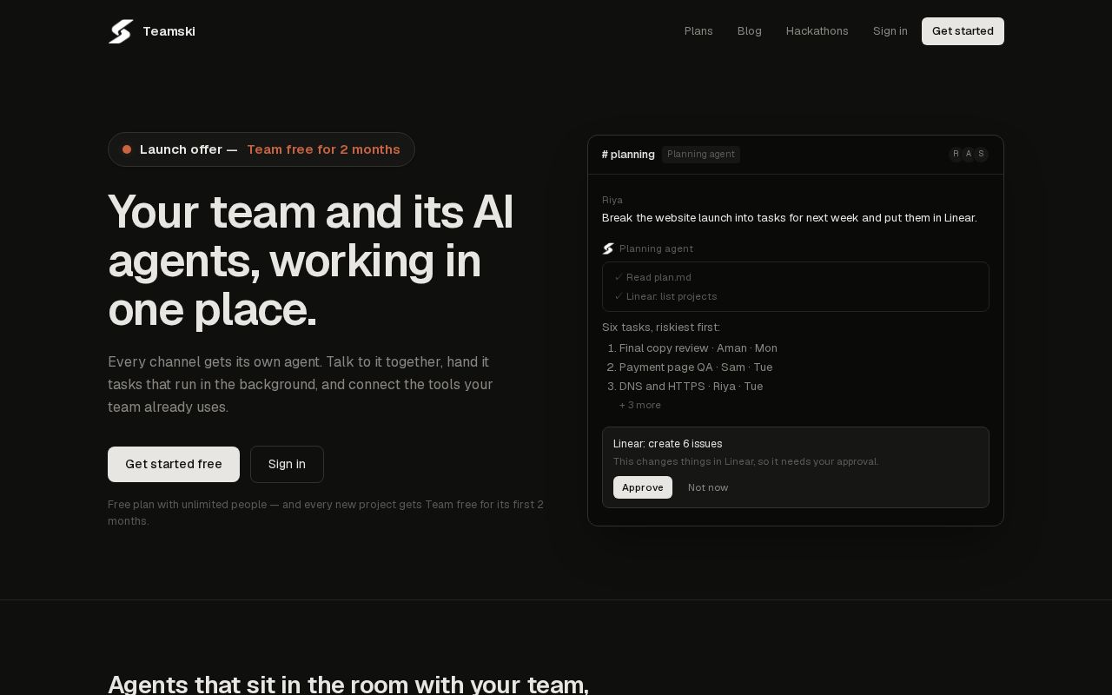Select the Final copy review task row

point(698,348)
